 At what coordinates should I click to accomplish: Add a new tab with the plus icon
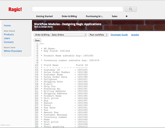coord(127,16)
